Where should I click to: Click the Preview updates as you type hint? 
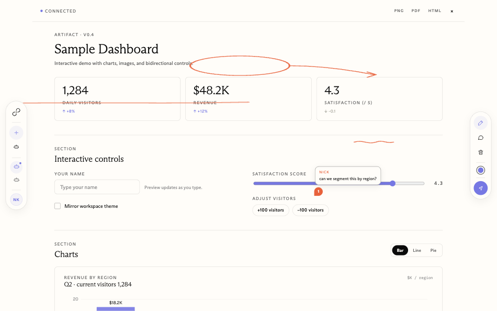point(173,187)
